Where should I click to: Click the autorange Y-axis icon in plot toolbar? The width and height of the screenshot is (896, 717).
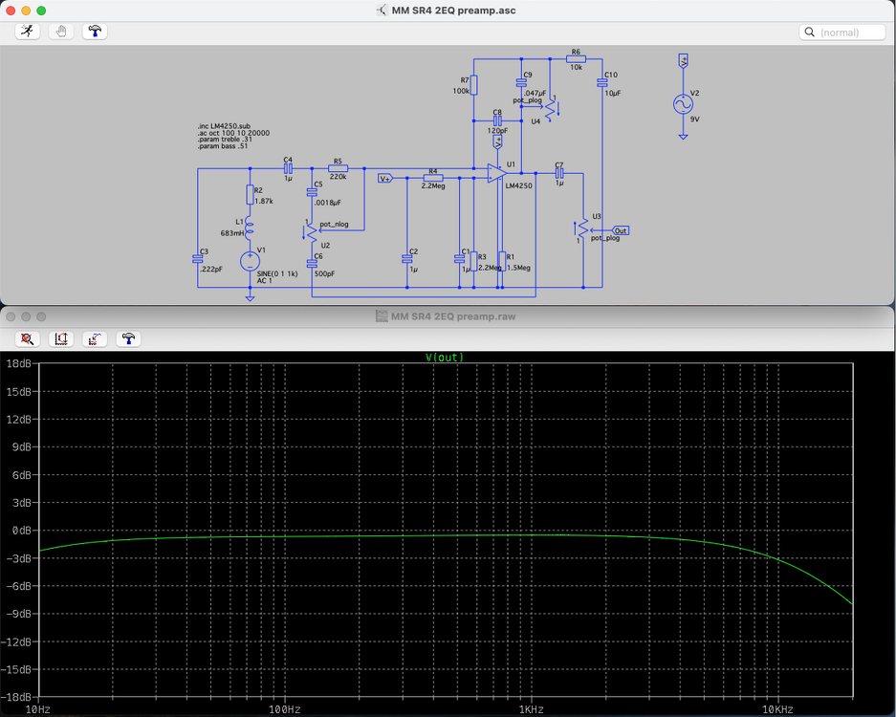(60, 338)
